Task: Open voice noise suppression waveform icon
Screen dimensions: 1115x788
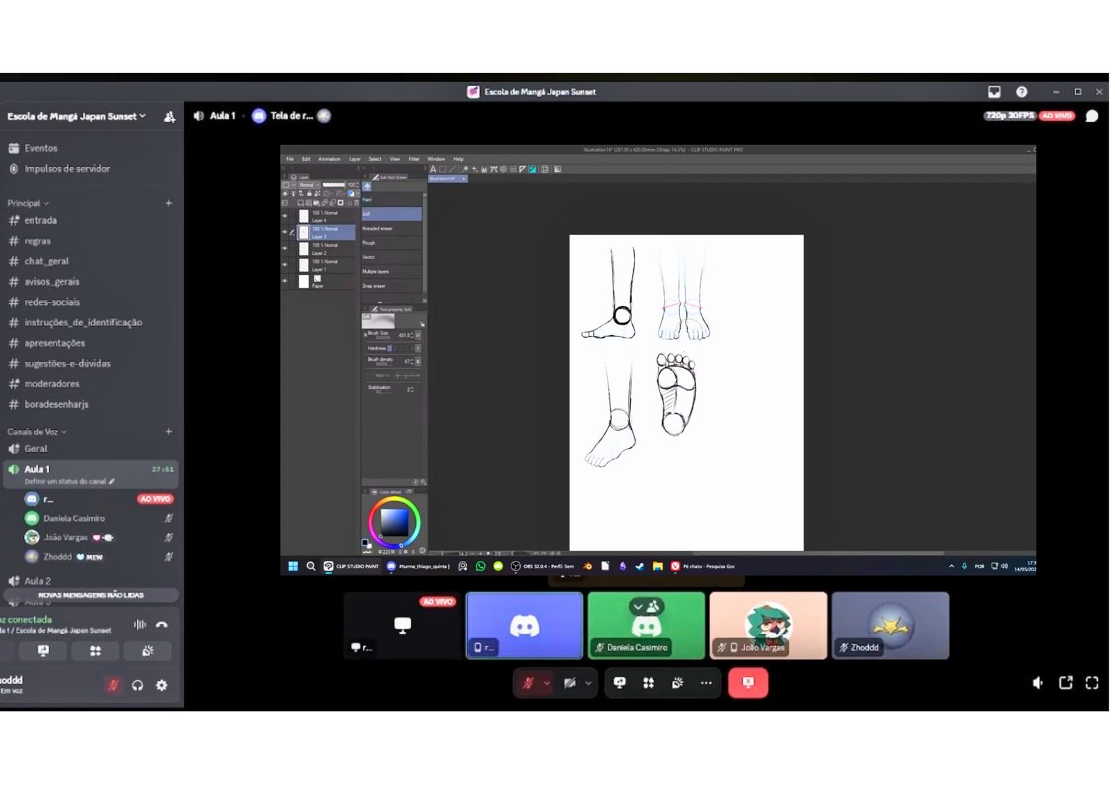Action: [139, 625]
